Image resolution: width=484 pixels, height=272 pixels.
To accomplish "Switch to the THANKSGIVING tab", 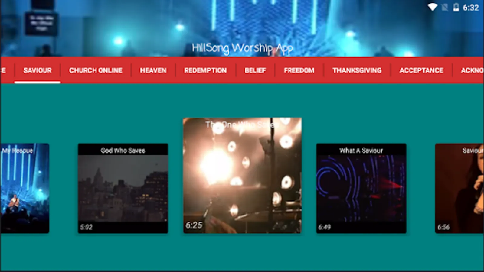I will click(357, 70).
